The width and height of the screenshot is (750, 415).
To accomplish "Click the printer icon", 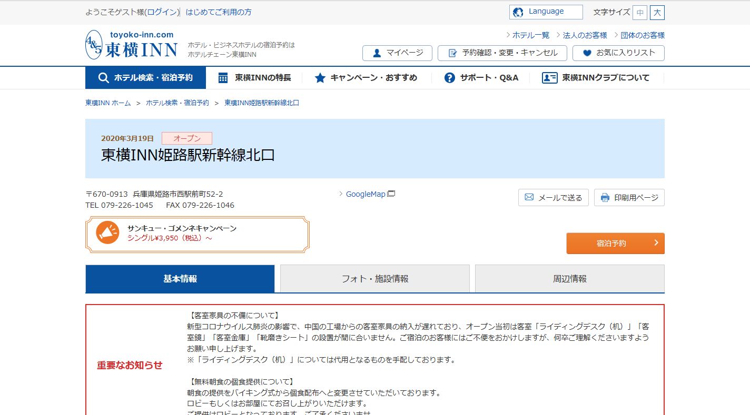I will tap(605, 198).
